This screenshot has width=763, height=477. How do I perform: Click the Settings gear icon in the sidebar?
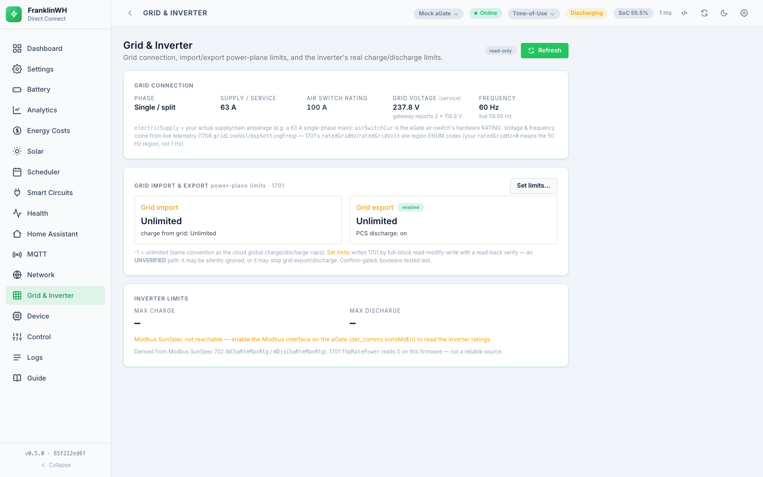click(17, 69)
